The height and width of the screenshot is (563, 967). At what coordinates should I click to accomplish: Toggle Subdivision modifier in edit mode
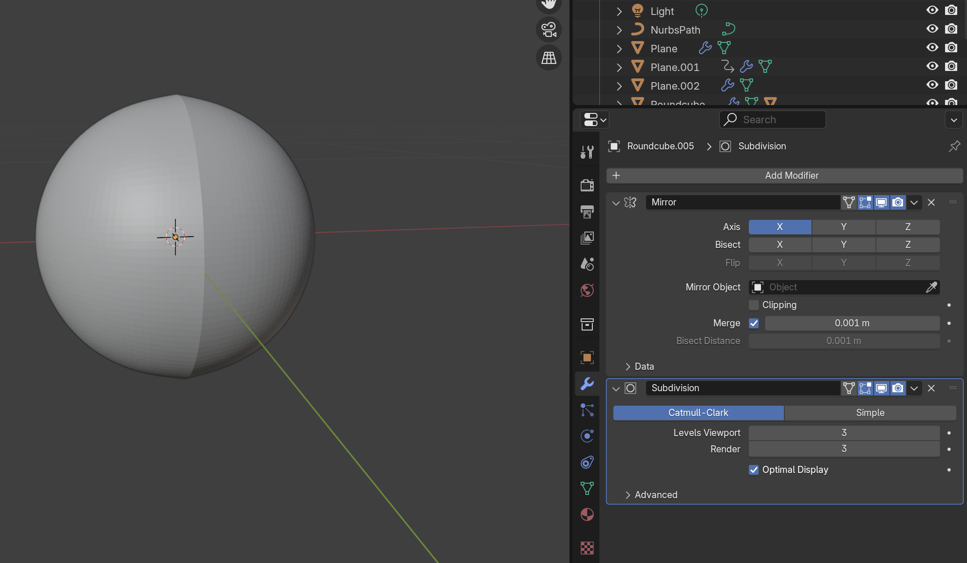865,388
